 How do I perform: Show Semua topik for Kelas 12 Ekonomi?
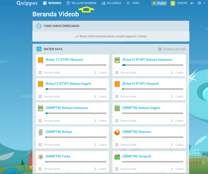click(x=49, y=72)
